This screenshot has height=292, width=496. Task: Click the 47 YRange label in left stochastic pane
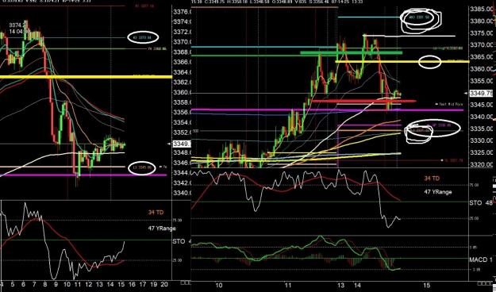pos(161,228)
